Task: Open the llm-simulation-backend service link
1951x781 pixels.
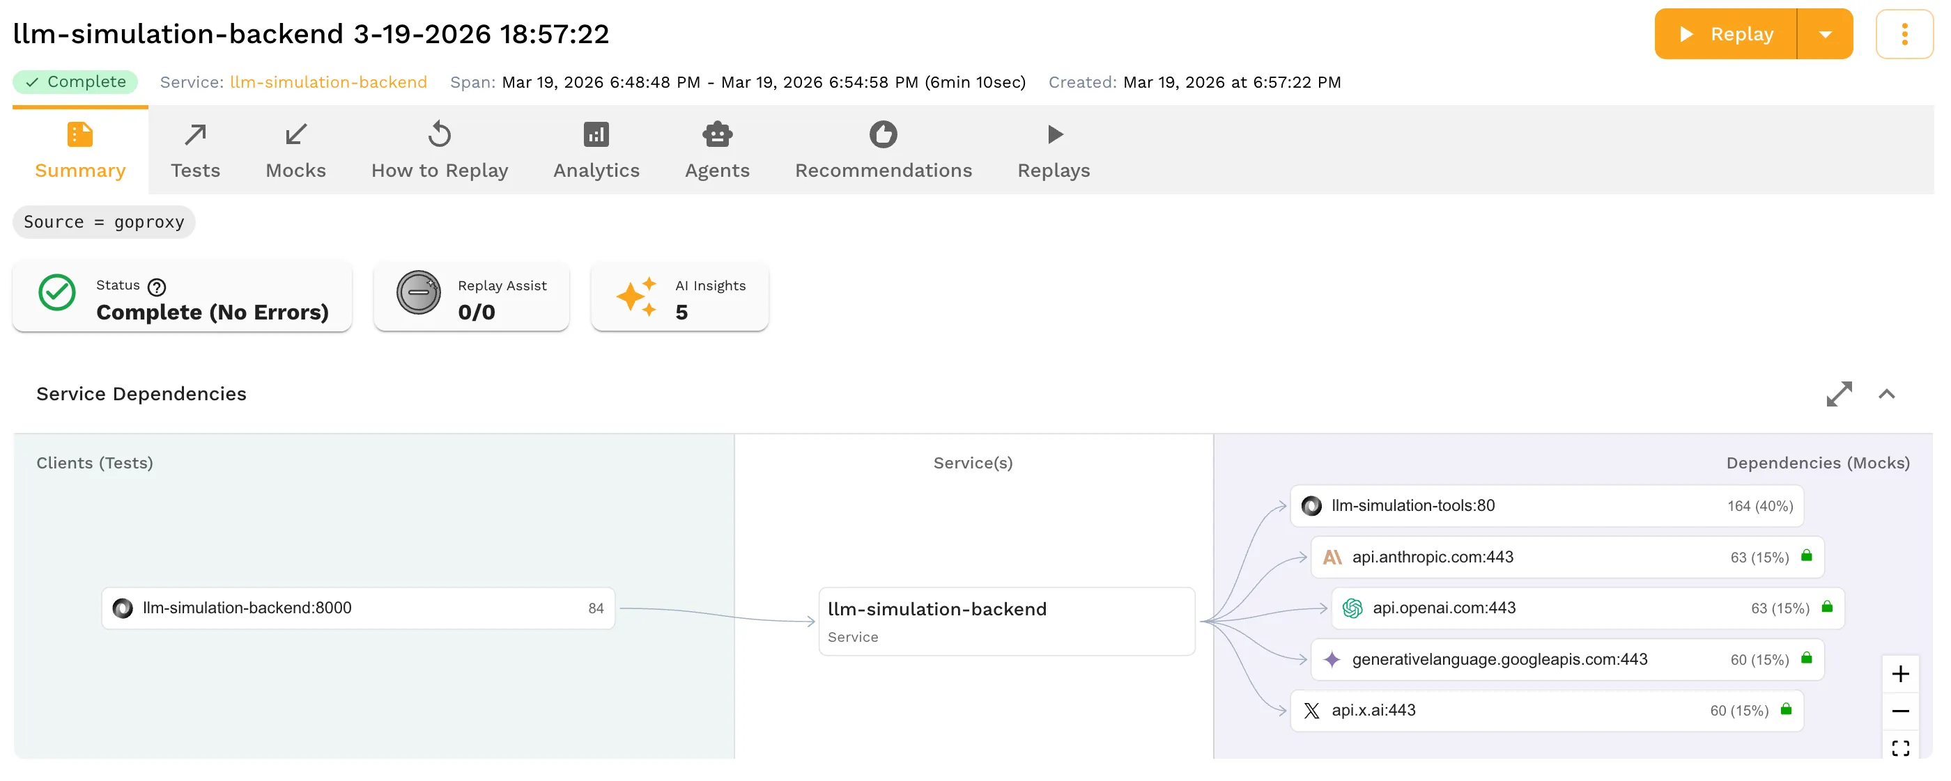Action: 329,81
